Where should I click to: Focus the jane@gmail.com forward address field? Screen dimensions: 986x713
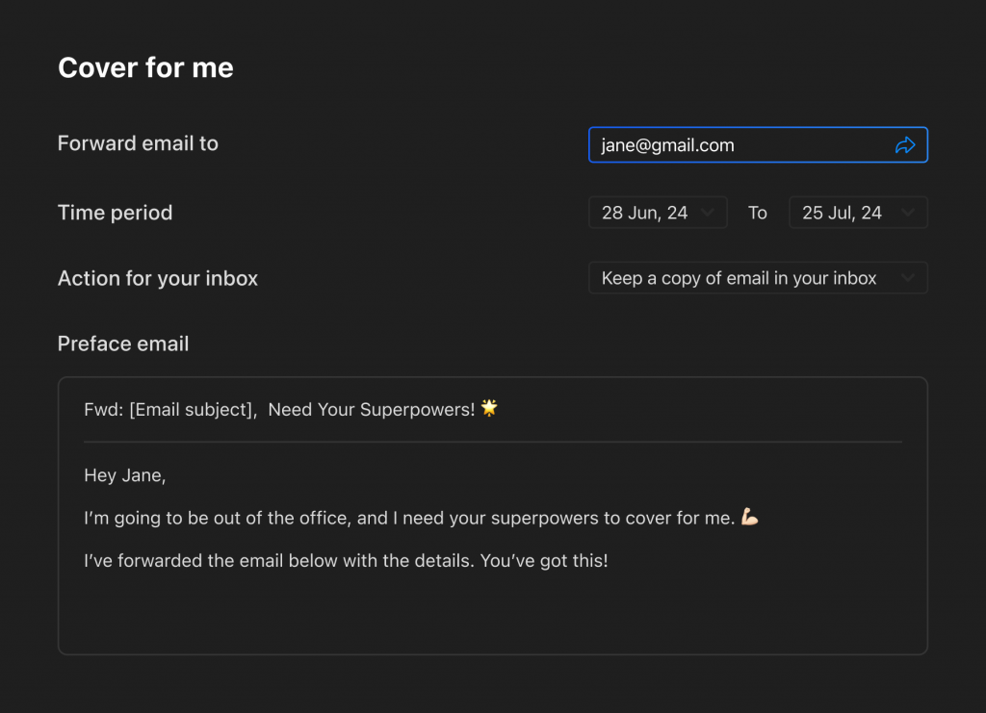732,145
